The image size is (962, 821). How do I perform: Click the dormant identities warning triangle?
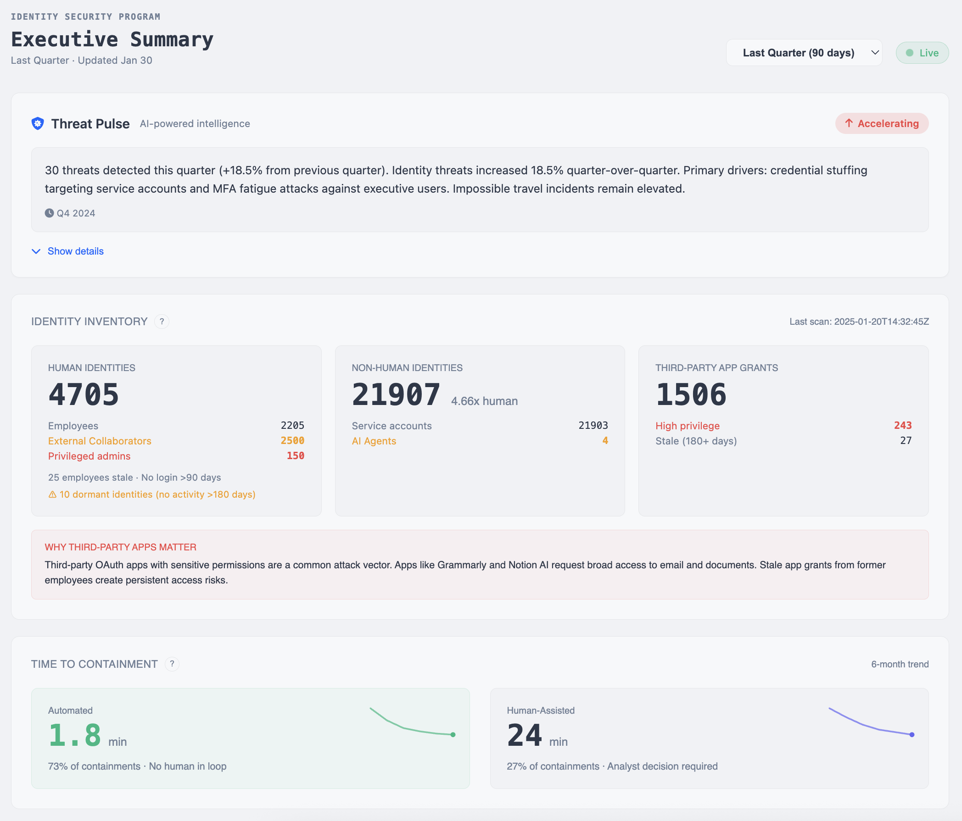(x=52, y=494)
